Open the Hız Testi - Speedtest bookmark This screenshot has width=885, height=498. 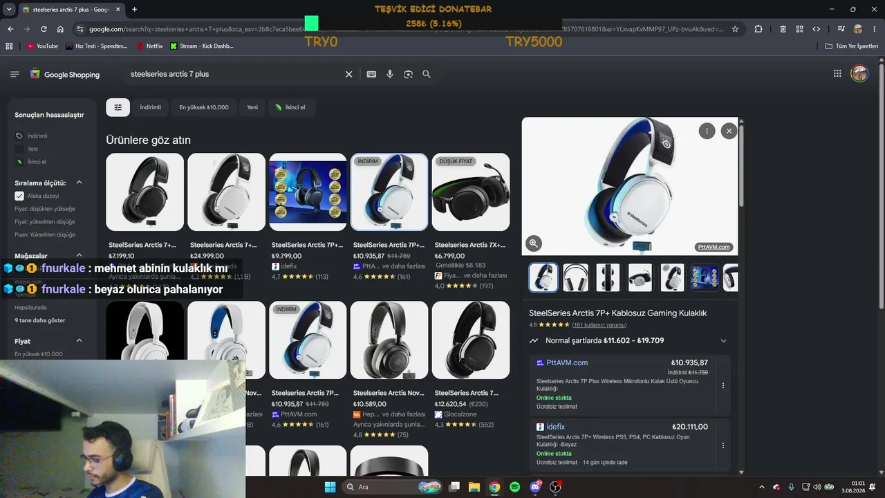coord(96,46)
